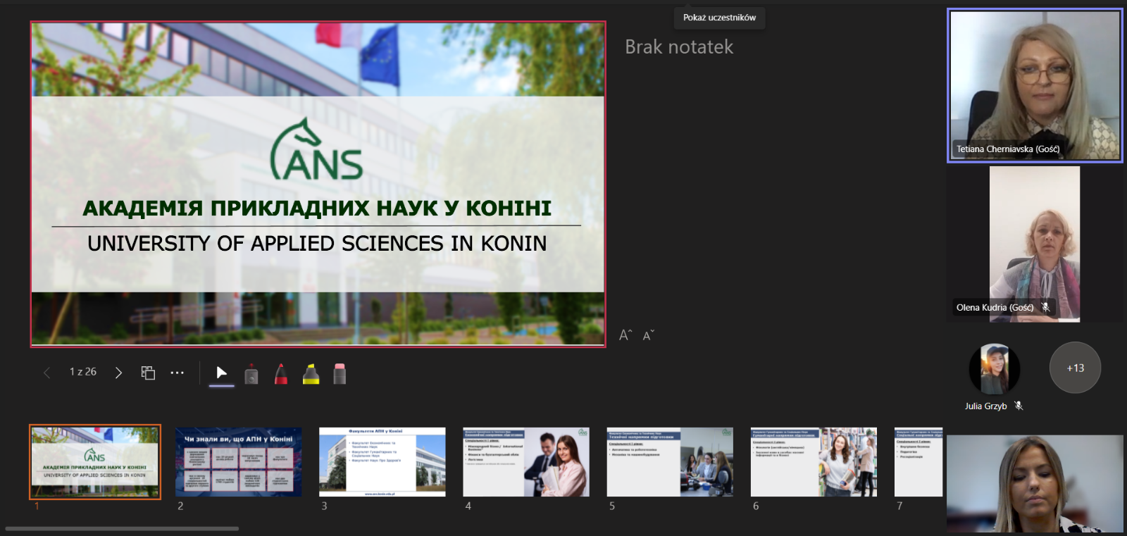The width and height of the screenshot is (1127, 536).
Task: Select the red pen tool
Action: [281, 374]
